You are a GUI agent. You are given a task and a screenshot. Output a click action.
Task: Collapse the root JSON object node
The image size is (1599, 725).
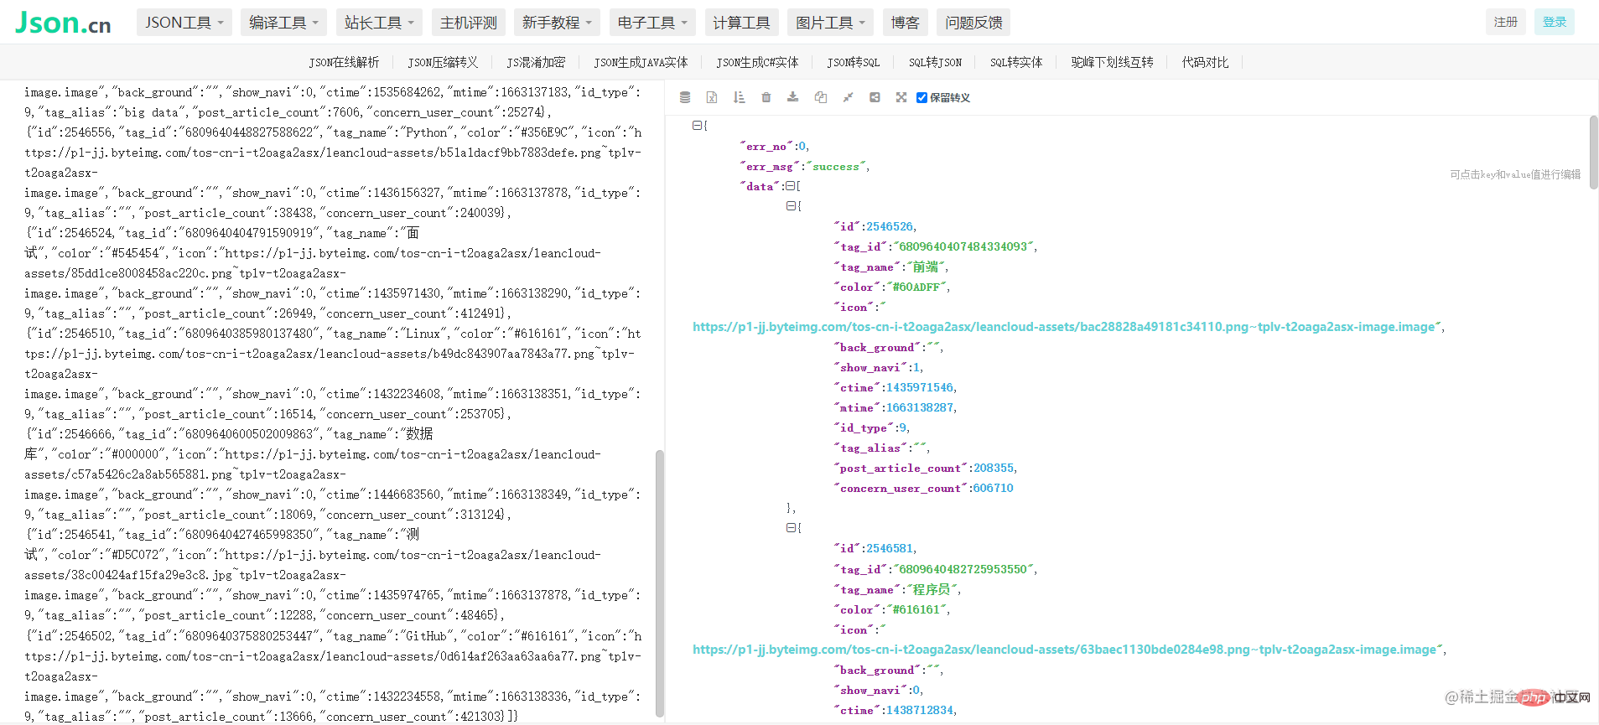tap(697, 125)
